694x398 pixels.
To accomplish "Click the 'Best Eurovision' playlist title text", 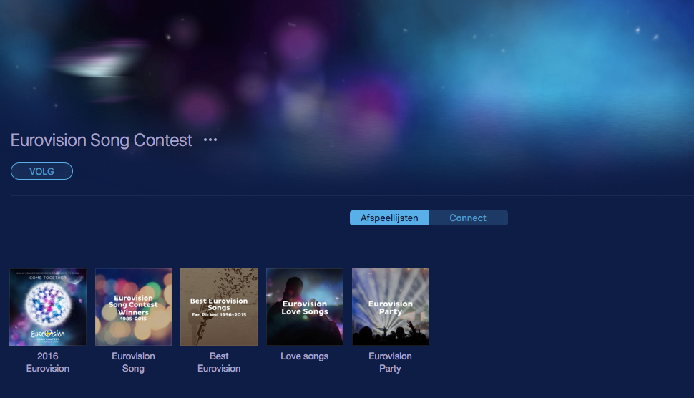I will 219,362.
